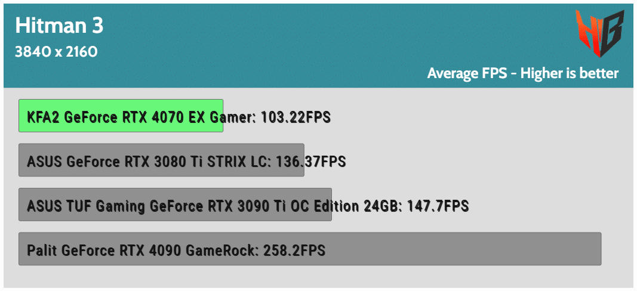Screen dimensions: 637x291
Task: Select the ASUS TUF RTX 3090 Ti bar
Action: (x=175, y=205)
